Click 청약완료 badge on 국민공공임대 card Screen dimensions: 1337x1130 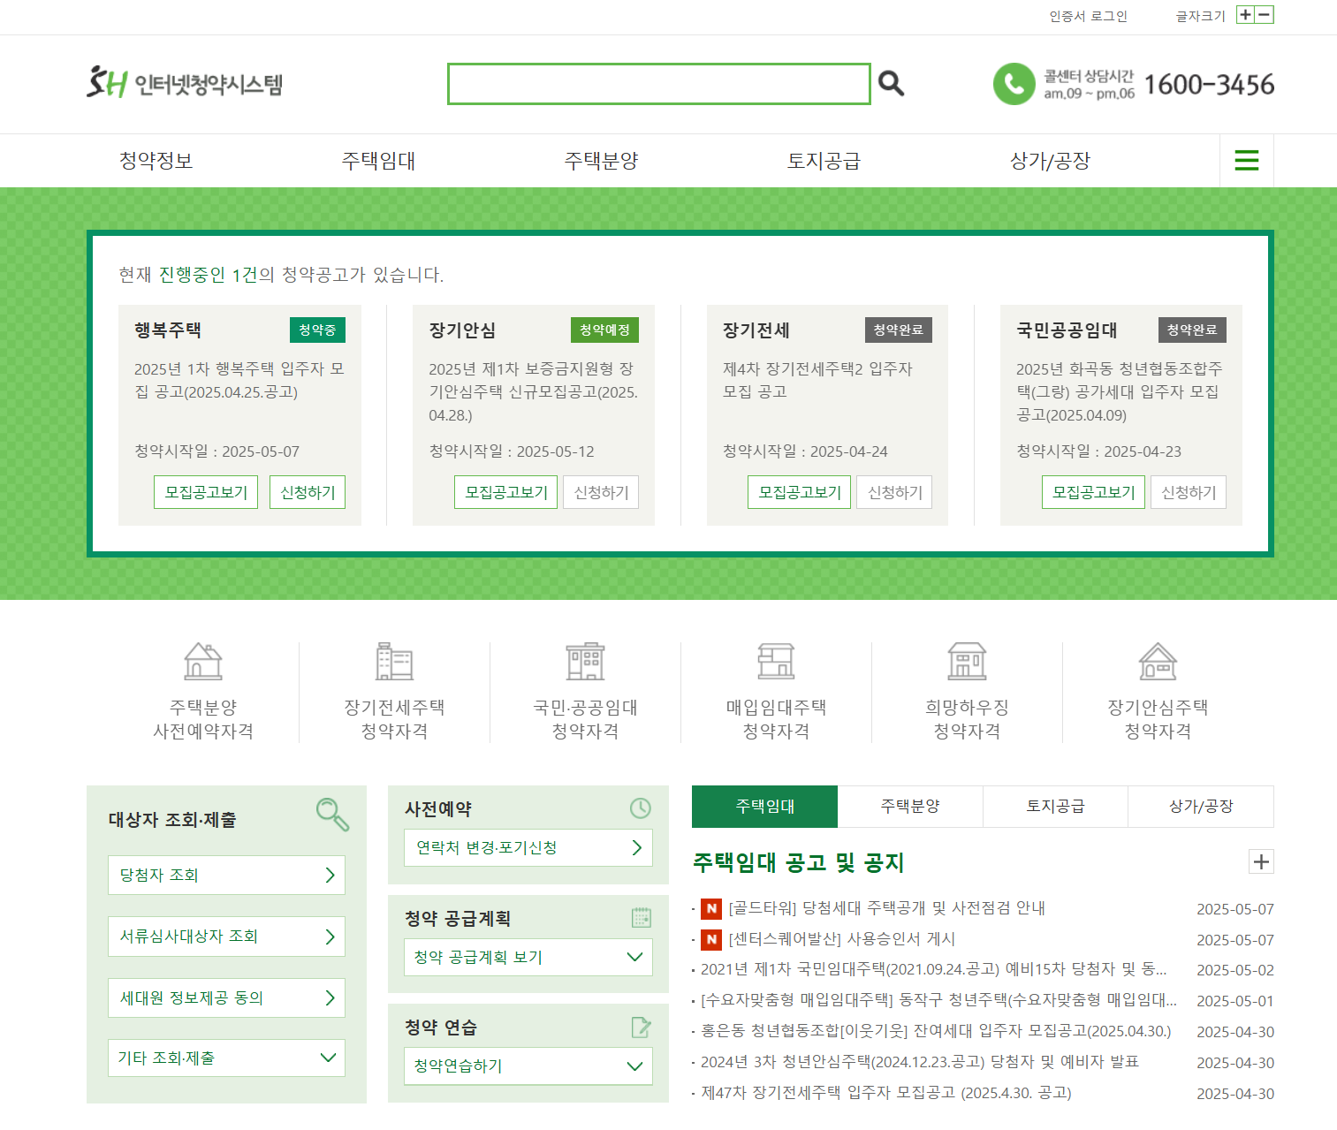tap(1192, 330)
